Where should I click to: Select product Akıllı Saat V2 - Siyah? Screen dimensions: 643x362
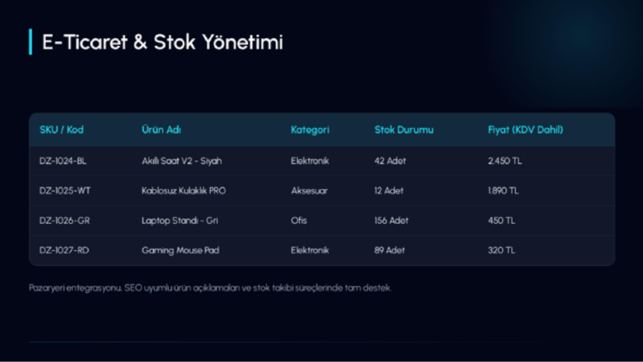coord(182,161)
